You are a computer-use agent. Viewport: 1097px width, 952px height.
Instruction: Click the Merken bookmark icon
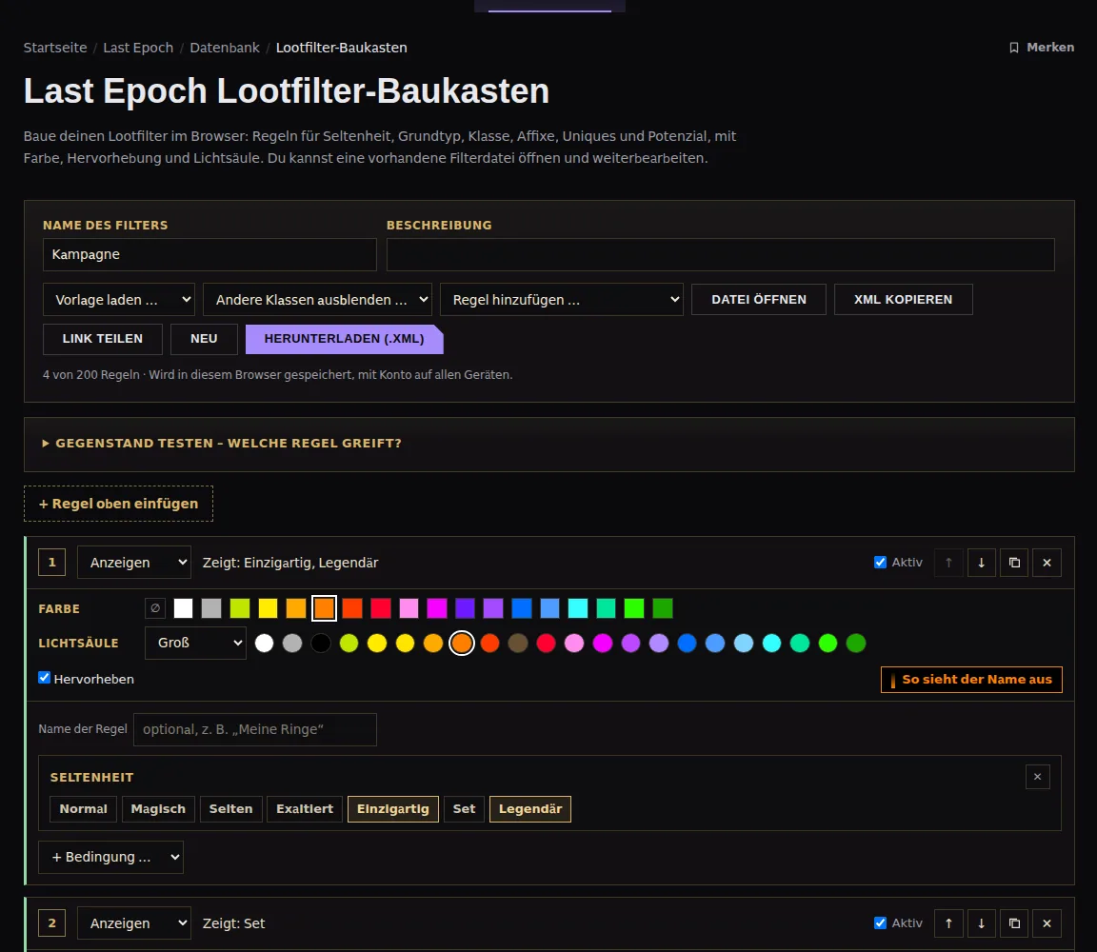(x=1014, y=48)
